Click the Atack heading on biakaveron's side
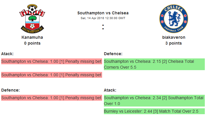206x135 pixels. click(110, 90)
